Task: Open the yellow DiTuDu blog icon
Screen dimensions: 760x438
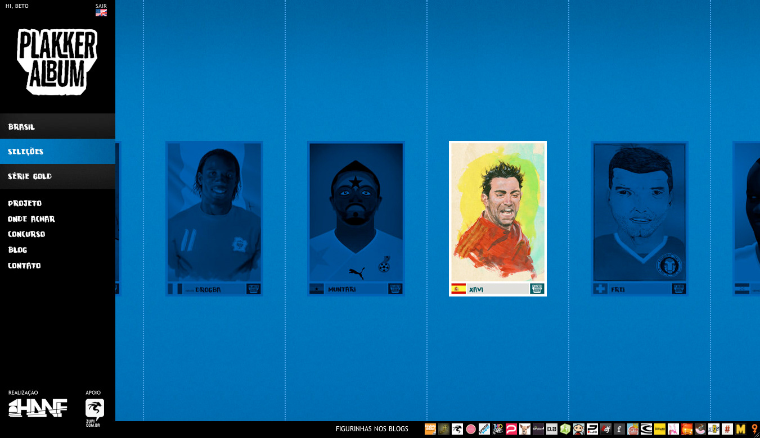Action: pyautogui.click(x=660, y=429)
